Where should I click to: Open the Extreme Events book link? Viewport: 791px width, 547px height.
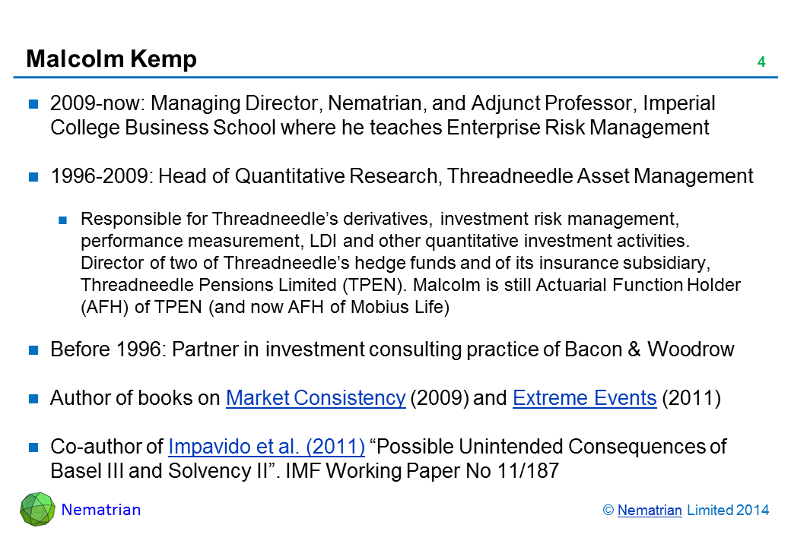point(584,398)
